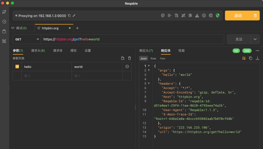Select the Hex view mode
The image size is (263, 149).
pyautogui.click(x=163, y=58)
